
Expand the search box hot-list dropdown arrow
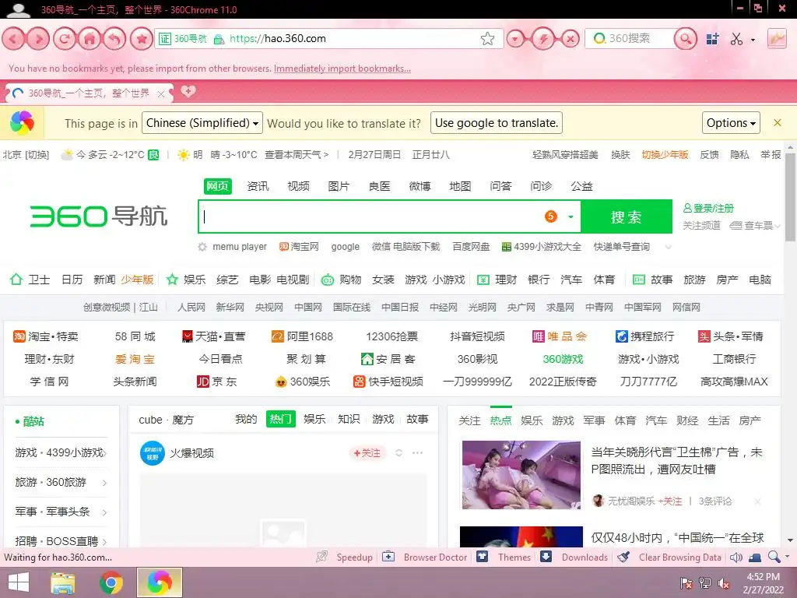pyautogui.click(x=571, y=217)
